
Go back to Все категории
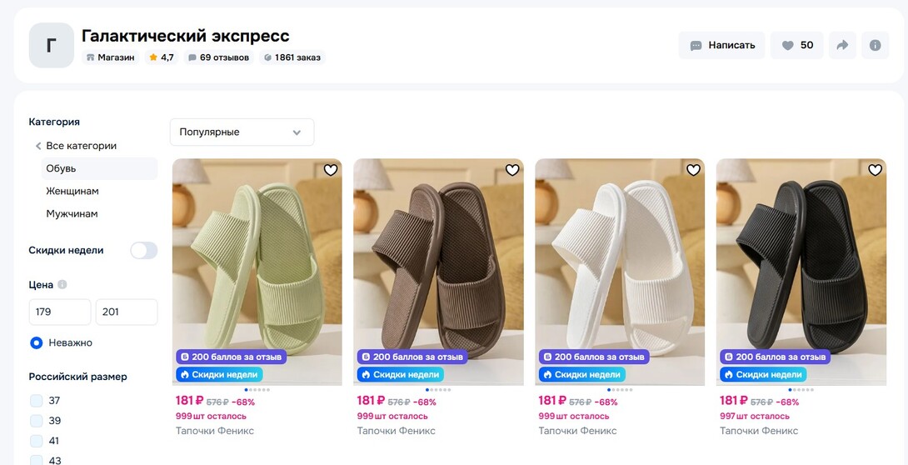tap(75, 146)
